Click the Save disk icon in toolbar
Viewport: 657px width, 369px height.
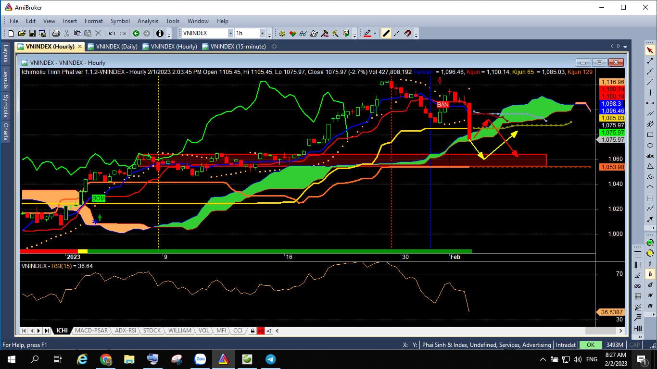click(32, 33)
